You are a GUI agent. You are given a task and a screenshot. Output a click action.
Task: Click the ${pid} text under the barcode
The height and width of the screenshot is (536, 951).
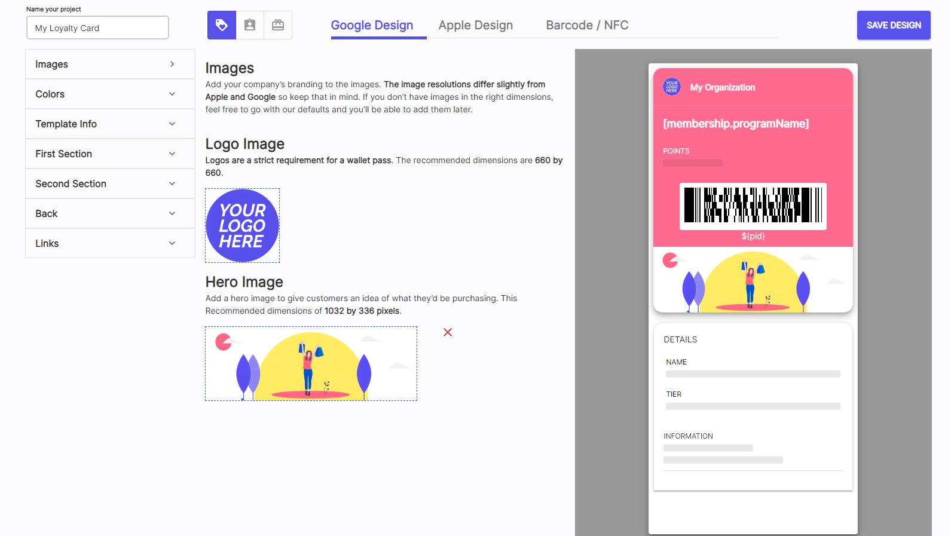click(753, 236)
